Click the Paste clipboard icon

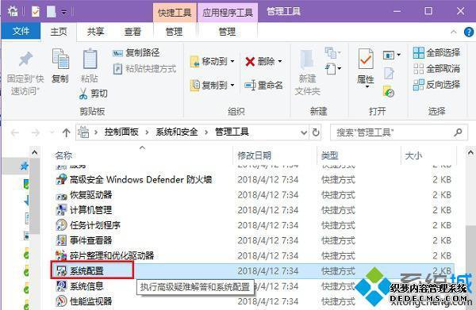click(90, 59)
